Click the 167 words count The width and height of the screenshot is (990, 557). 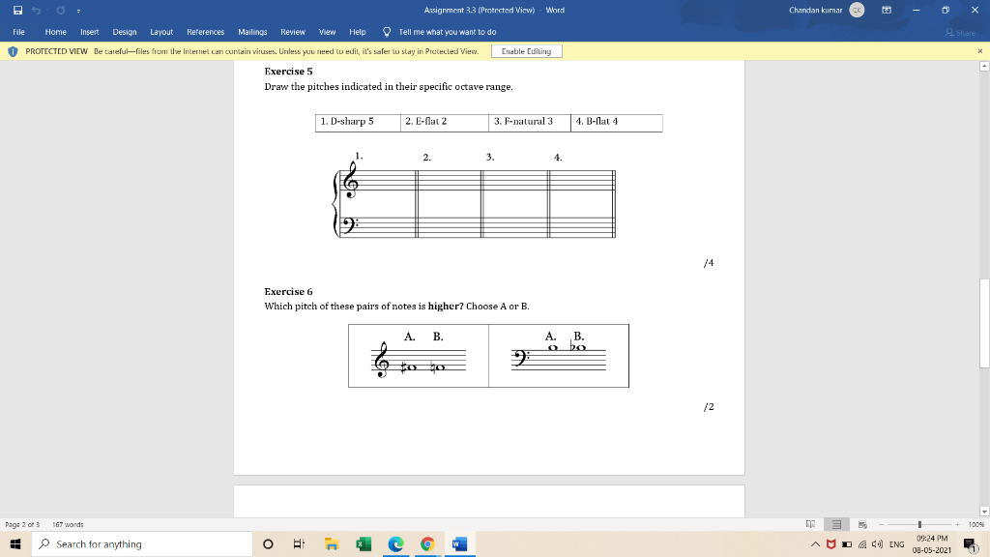pyautogui.click(x=68, y=524)
